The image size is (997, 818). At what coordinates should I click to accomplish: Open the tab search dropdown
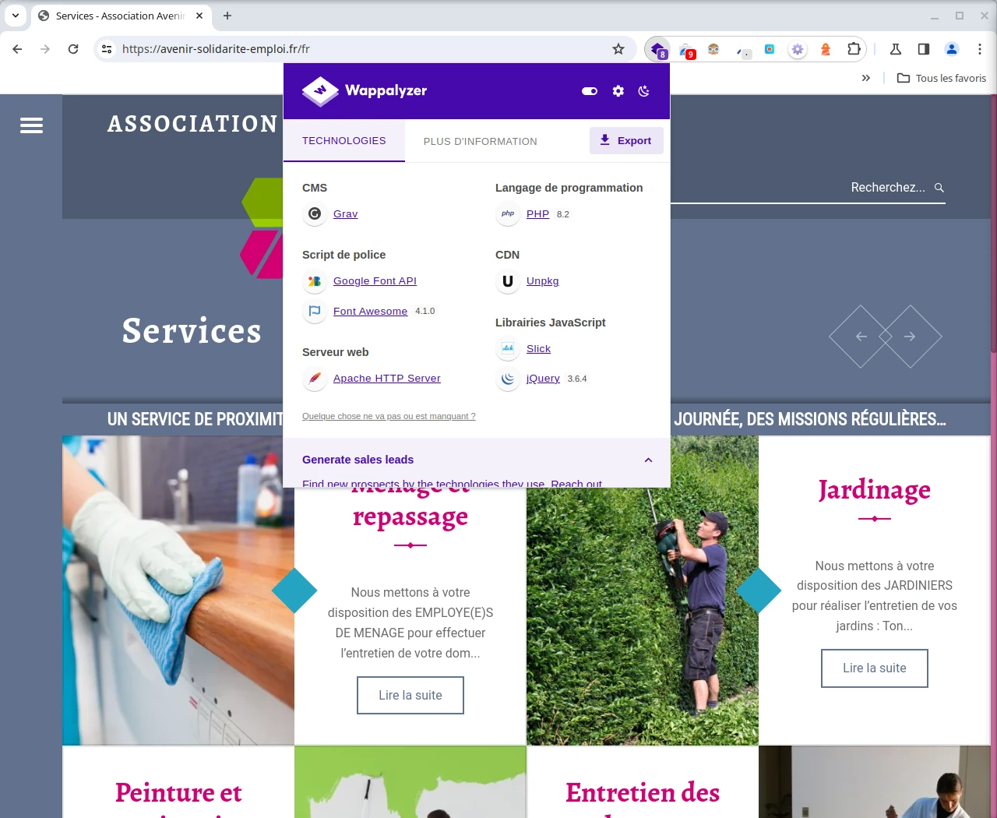point(16,16)
